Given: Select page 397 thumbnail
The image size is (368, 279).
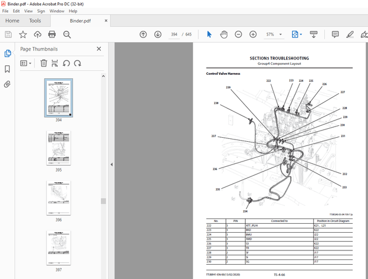Looking at the screenshot, I should [59, 248].
